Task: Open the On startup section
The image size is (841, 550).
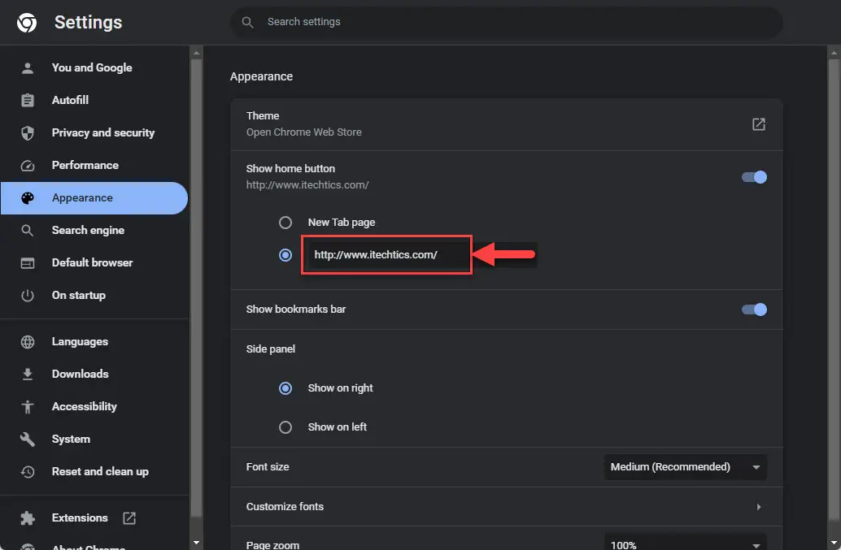Action: point(78,296)
